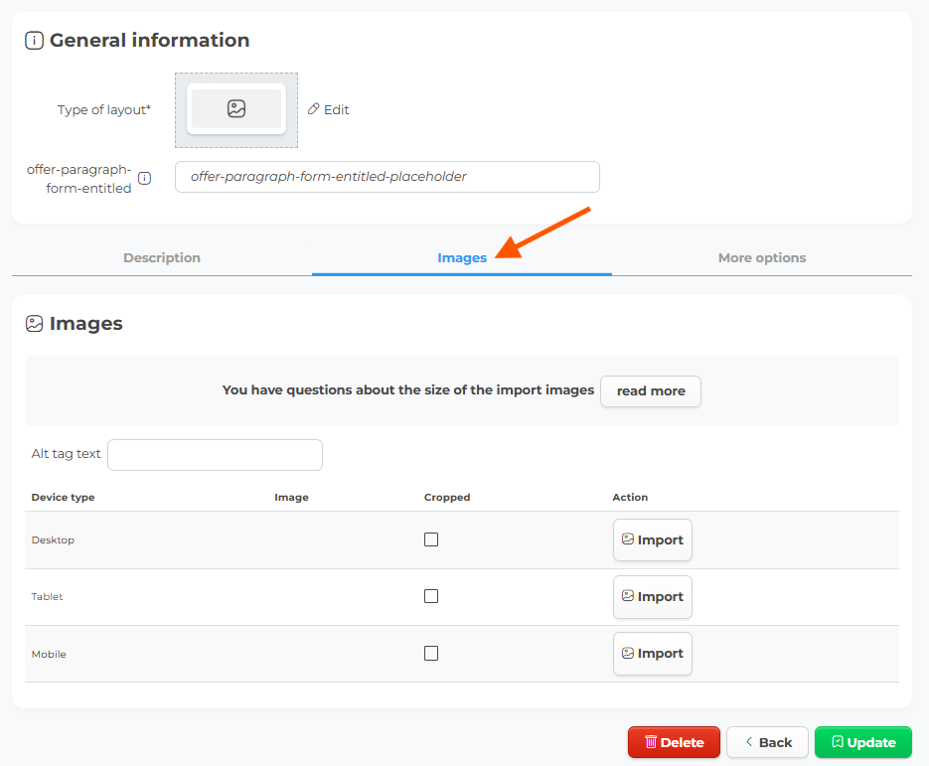Click the chevron icon on Back button
This screenshot has width=929, height=766.
click(749, 742)
